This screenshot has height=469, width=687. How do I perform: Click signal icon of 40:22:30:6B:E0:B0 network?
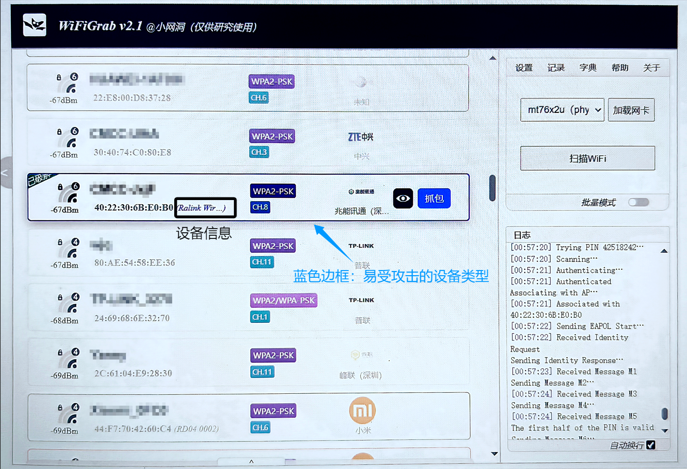[x=68, y=192]
